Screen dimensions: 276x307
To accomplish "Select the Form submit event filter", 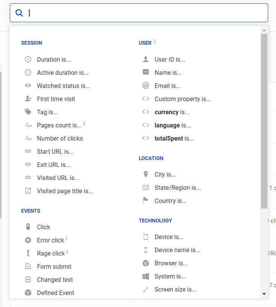I will point(54,266).
